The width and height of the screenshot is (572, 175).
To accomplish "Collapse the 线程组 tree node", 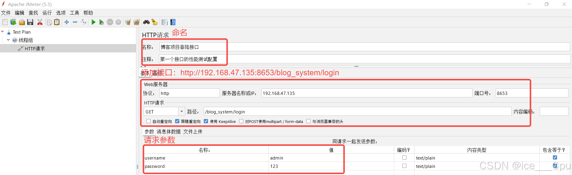I will [x=8, y=40].
